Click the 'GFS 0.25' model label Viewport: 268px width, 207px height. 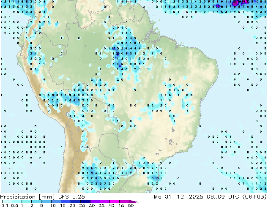71,197
